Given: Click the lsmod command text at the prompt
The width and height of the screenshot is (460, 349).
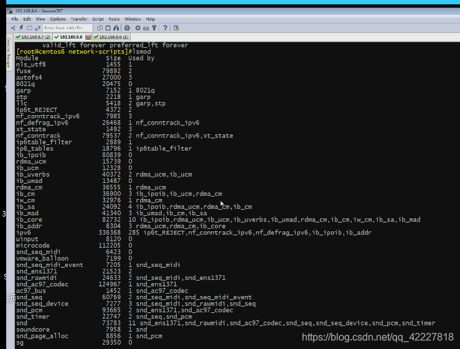Looking at the screenshot, I should point(141,52).
